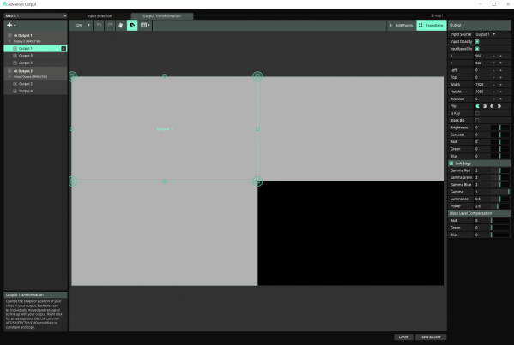Activate the Transform mode
This screenshot has height=345, width=514.
(431, 25)
